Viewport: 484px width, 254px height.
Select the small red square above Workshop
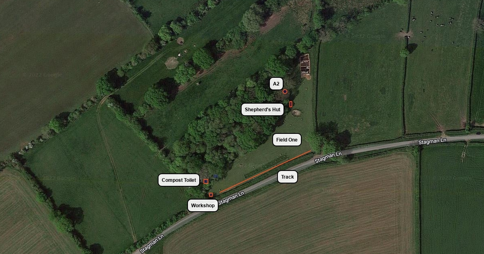pos(211,195)
